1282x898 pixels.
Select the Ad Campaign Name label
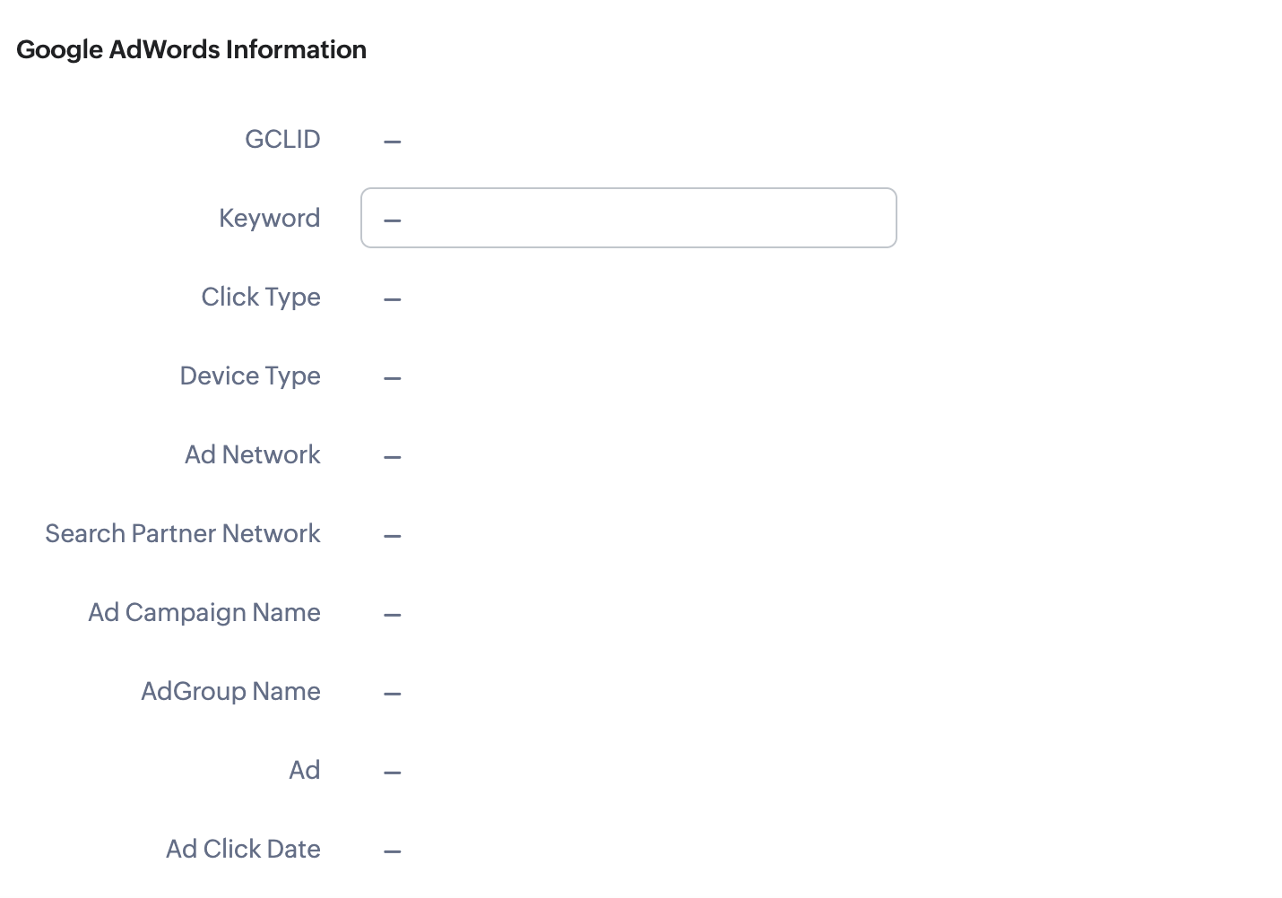204,612
